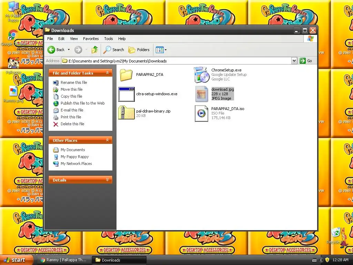Click the Go button
Viewport: 353px width, 265px height.
(x=306, y=61)
